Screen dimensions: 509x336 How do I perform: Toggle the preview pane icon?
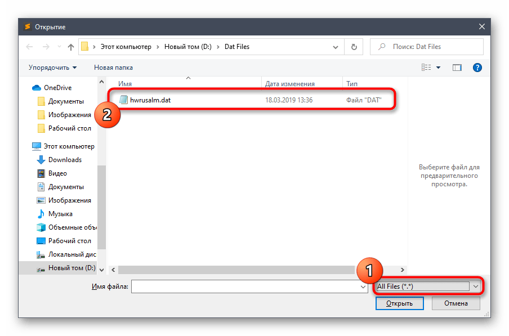point(457,68)
